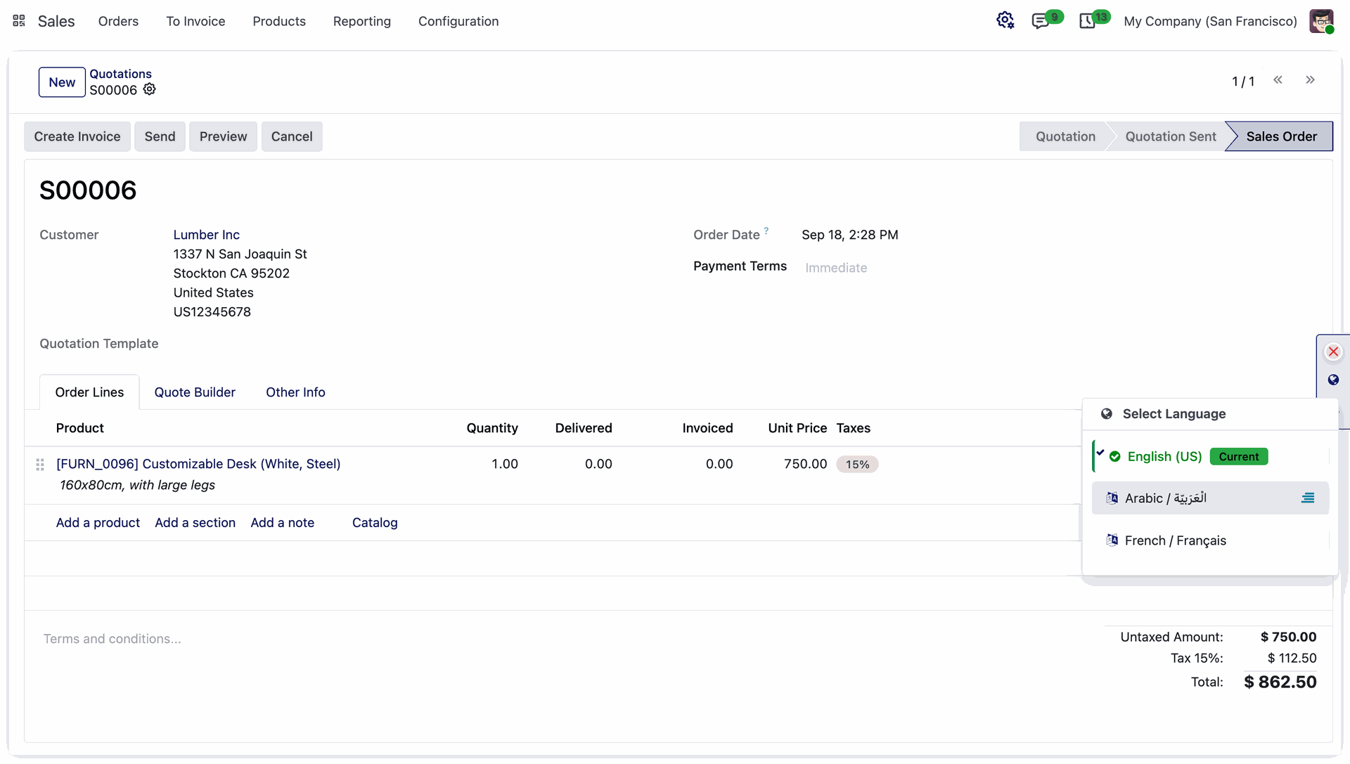1350x764 pixels.
Task: Go to previous record arrow
Action: point(1278,80)
